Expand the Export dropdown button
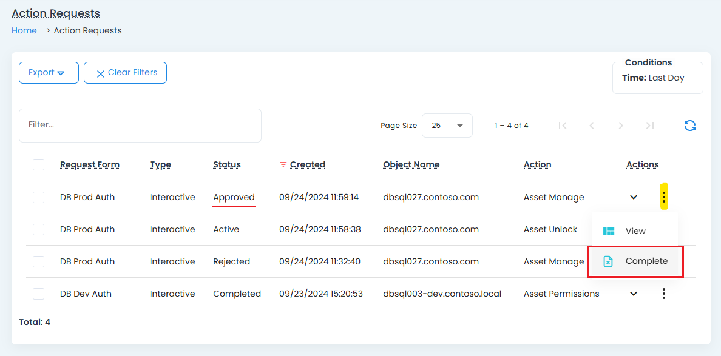Viewport: 721px width, 356px height. [x=49, y=73]
